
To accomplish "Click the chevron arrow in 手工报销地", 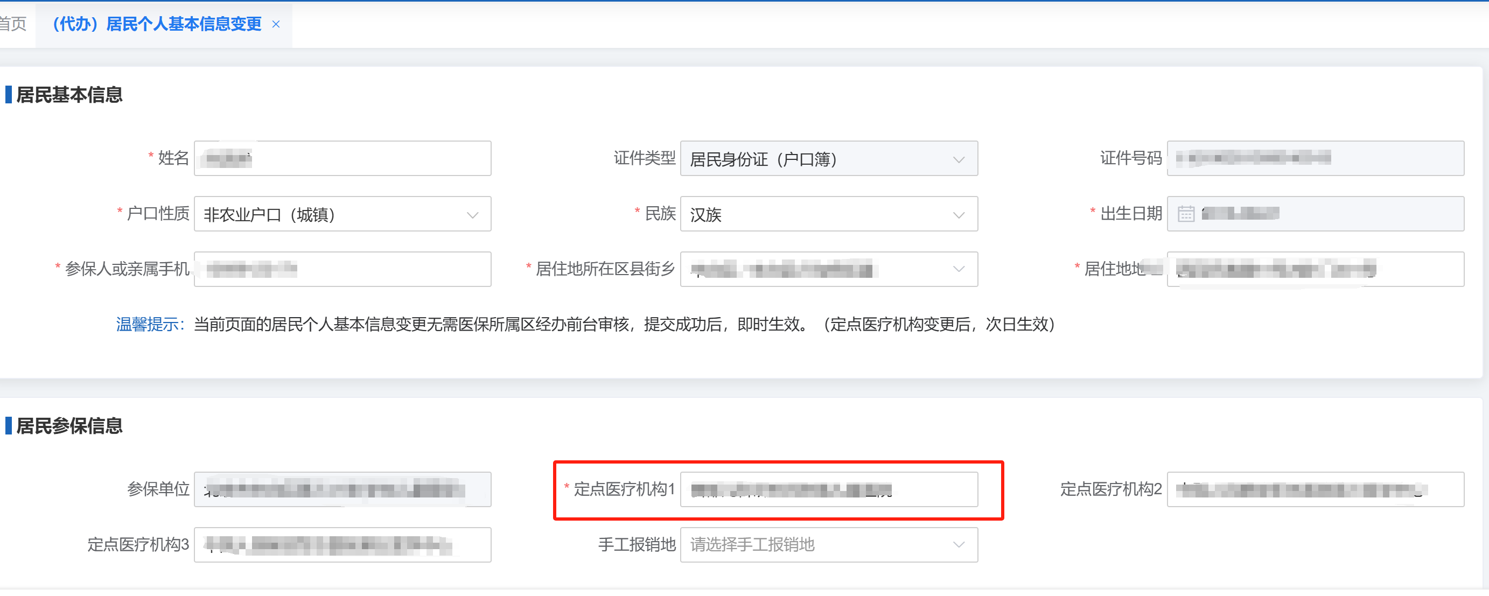I will [x=959, y=545].
